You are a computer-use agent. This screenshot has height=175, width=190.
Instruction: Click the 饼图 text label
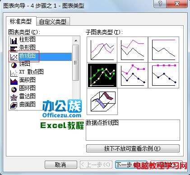[25, 64]
